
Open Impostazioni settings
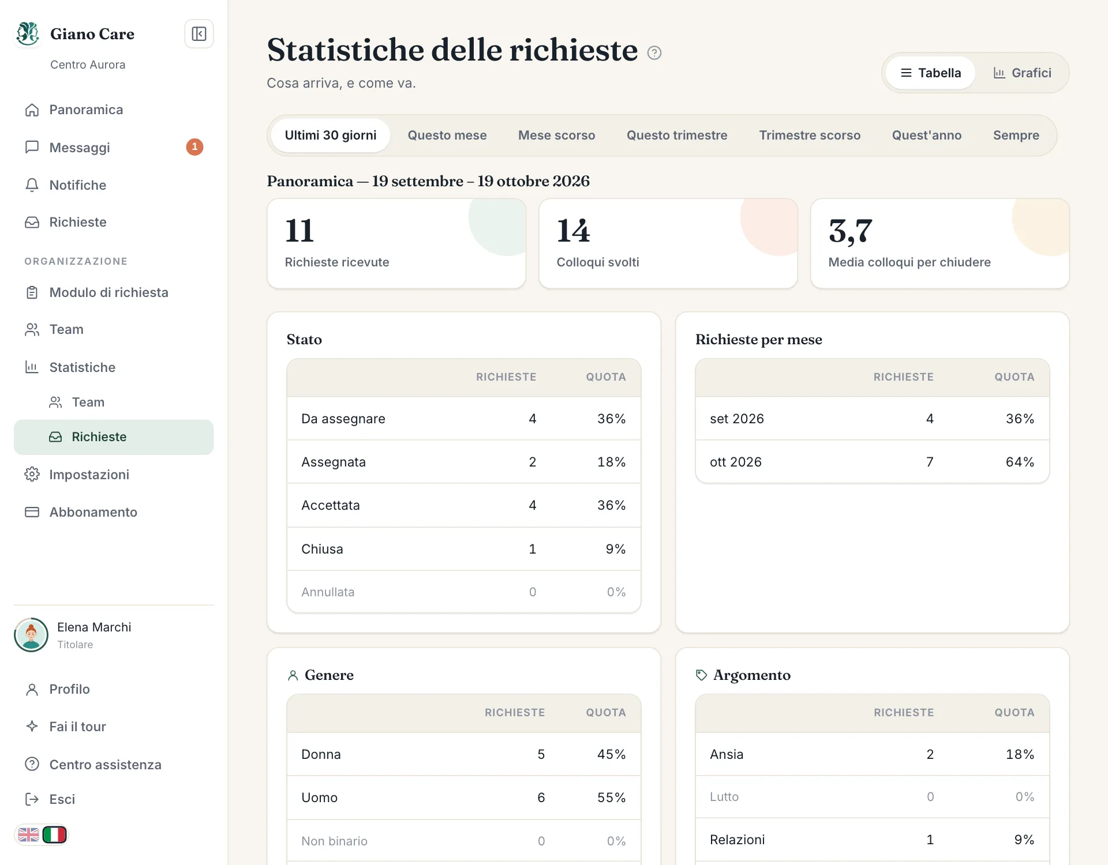[x=114, y=475]
